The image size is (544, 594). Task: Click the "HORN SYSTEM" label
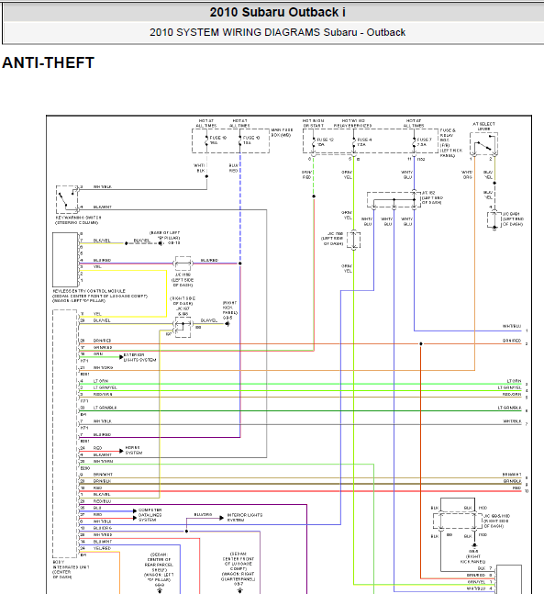tap(134, 450)
